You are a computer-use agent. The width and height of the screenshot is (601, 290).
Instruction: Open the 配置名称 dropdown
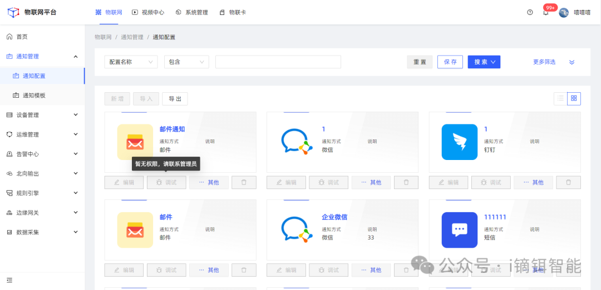(x=131, y=62)
